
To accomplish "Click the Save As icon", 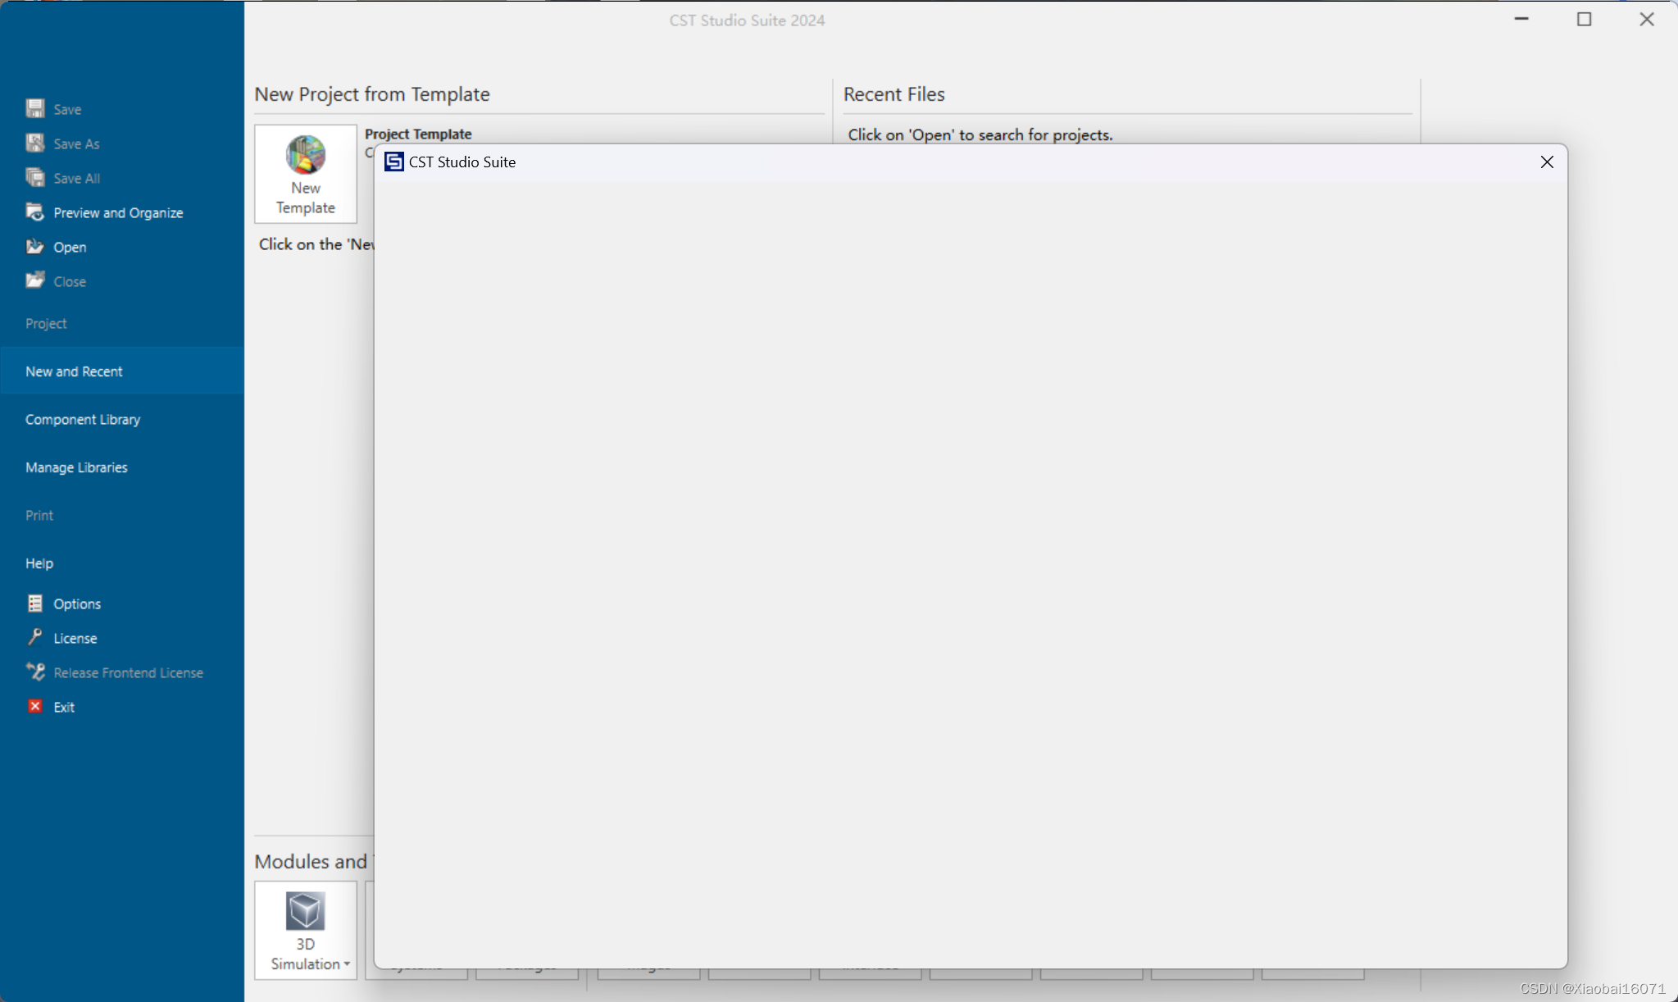I will [34, 143].
